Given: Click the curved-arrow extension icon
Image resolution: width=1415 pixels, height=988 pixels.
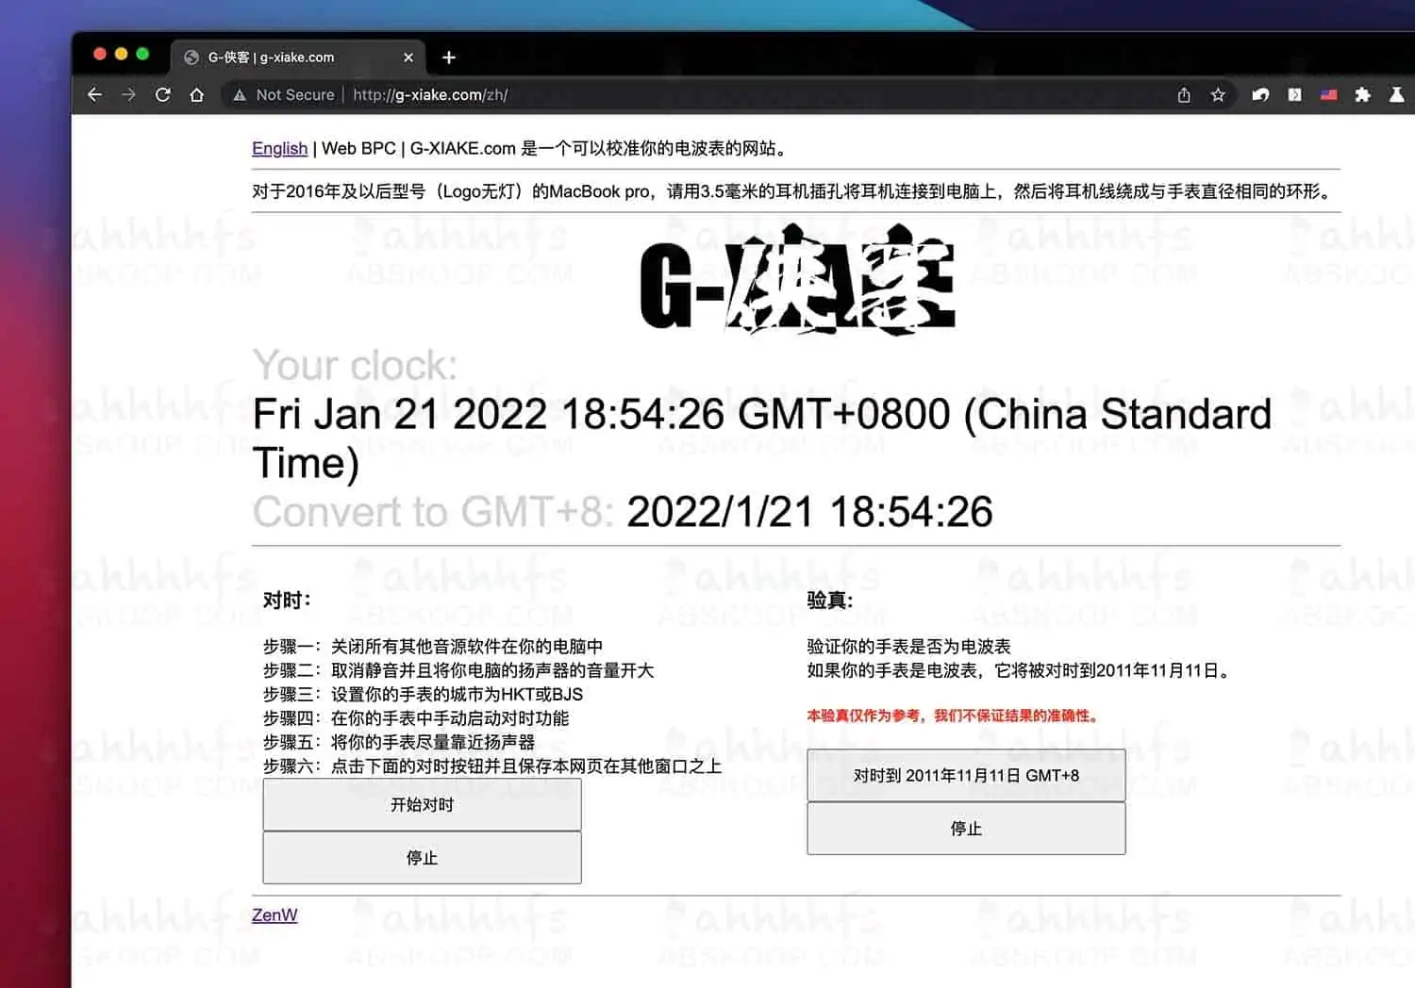Looking at the screenshot, I should (x=1261, y=94).
